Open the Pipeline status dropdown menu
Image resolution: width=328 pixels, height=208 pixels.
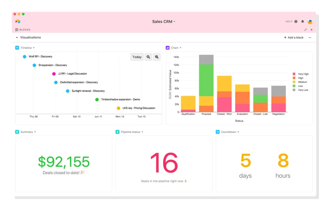point(142,132)
